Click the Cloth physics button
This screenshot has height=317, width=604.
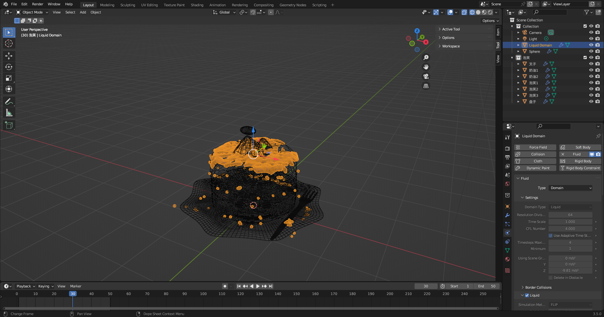click(535, 161)
